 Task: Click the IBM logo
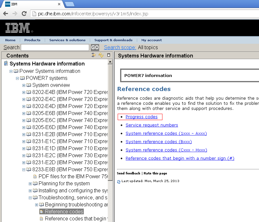tap(17, 28)
